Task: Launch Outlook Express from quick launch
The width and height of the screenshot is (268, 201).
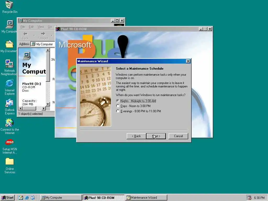Action: pyautogui.click(x=33, y=198)
